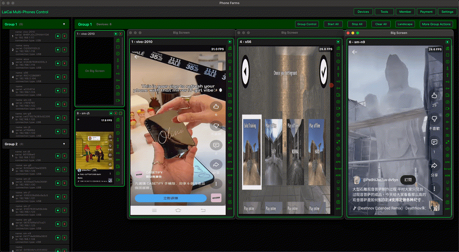The width and height of the screenshot is (459, 252).
Task: Toggle the green square for device sony
Action: coord(58,50)
